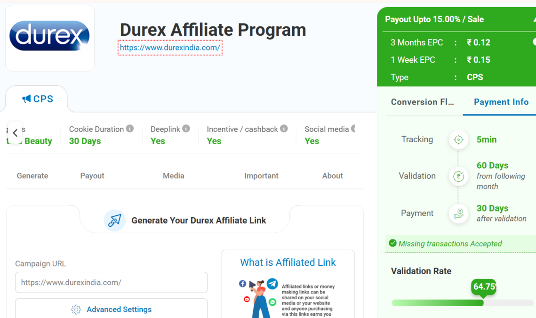Switch to the Payout section tab
The image size is (536, 318).
(92, 176)
